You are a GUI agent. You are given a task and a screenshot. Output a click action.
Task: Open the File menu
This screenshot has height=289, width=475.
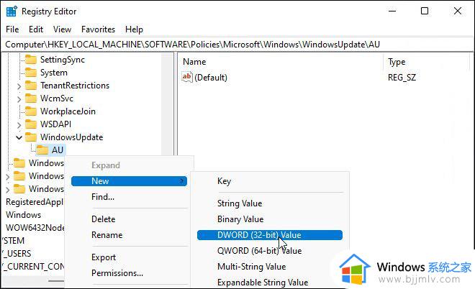[12, 29]
